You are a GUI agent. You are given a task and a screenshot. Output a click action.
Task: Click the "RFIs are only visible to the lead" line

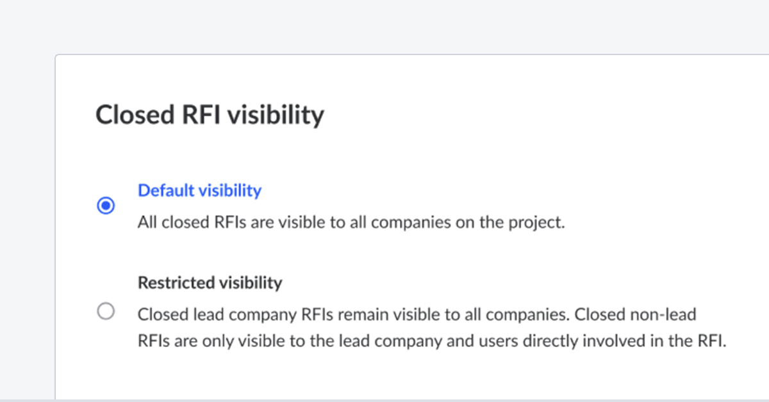433,341
